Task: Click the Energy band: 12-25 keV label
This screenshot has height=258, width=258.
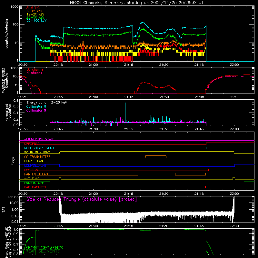Action: point(47,103)
